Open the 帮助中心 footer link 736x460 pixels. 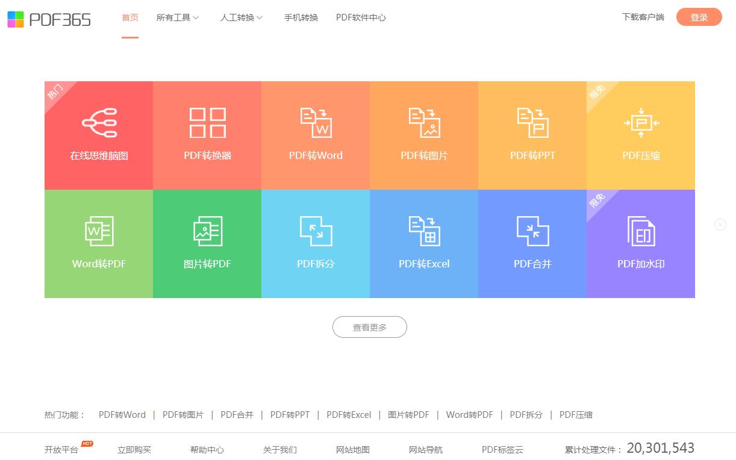coord(207,449)
